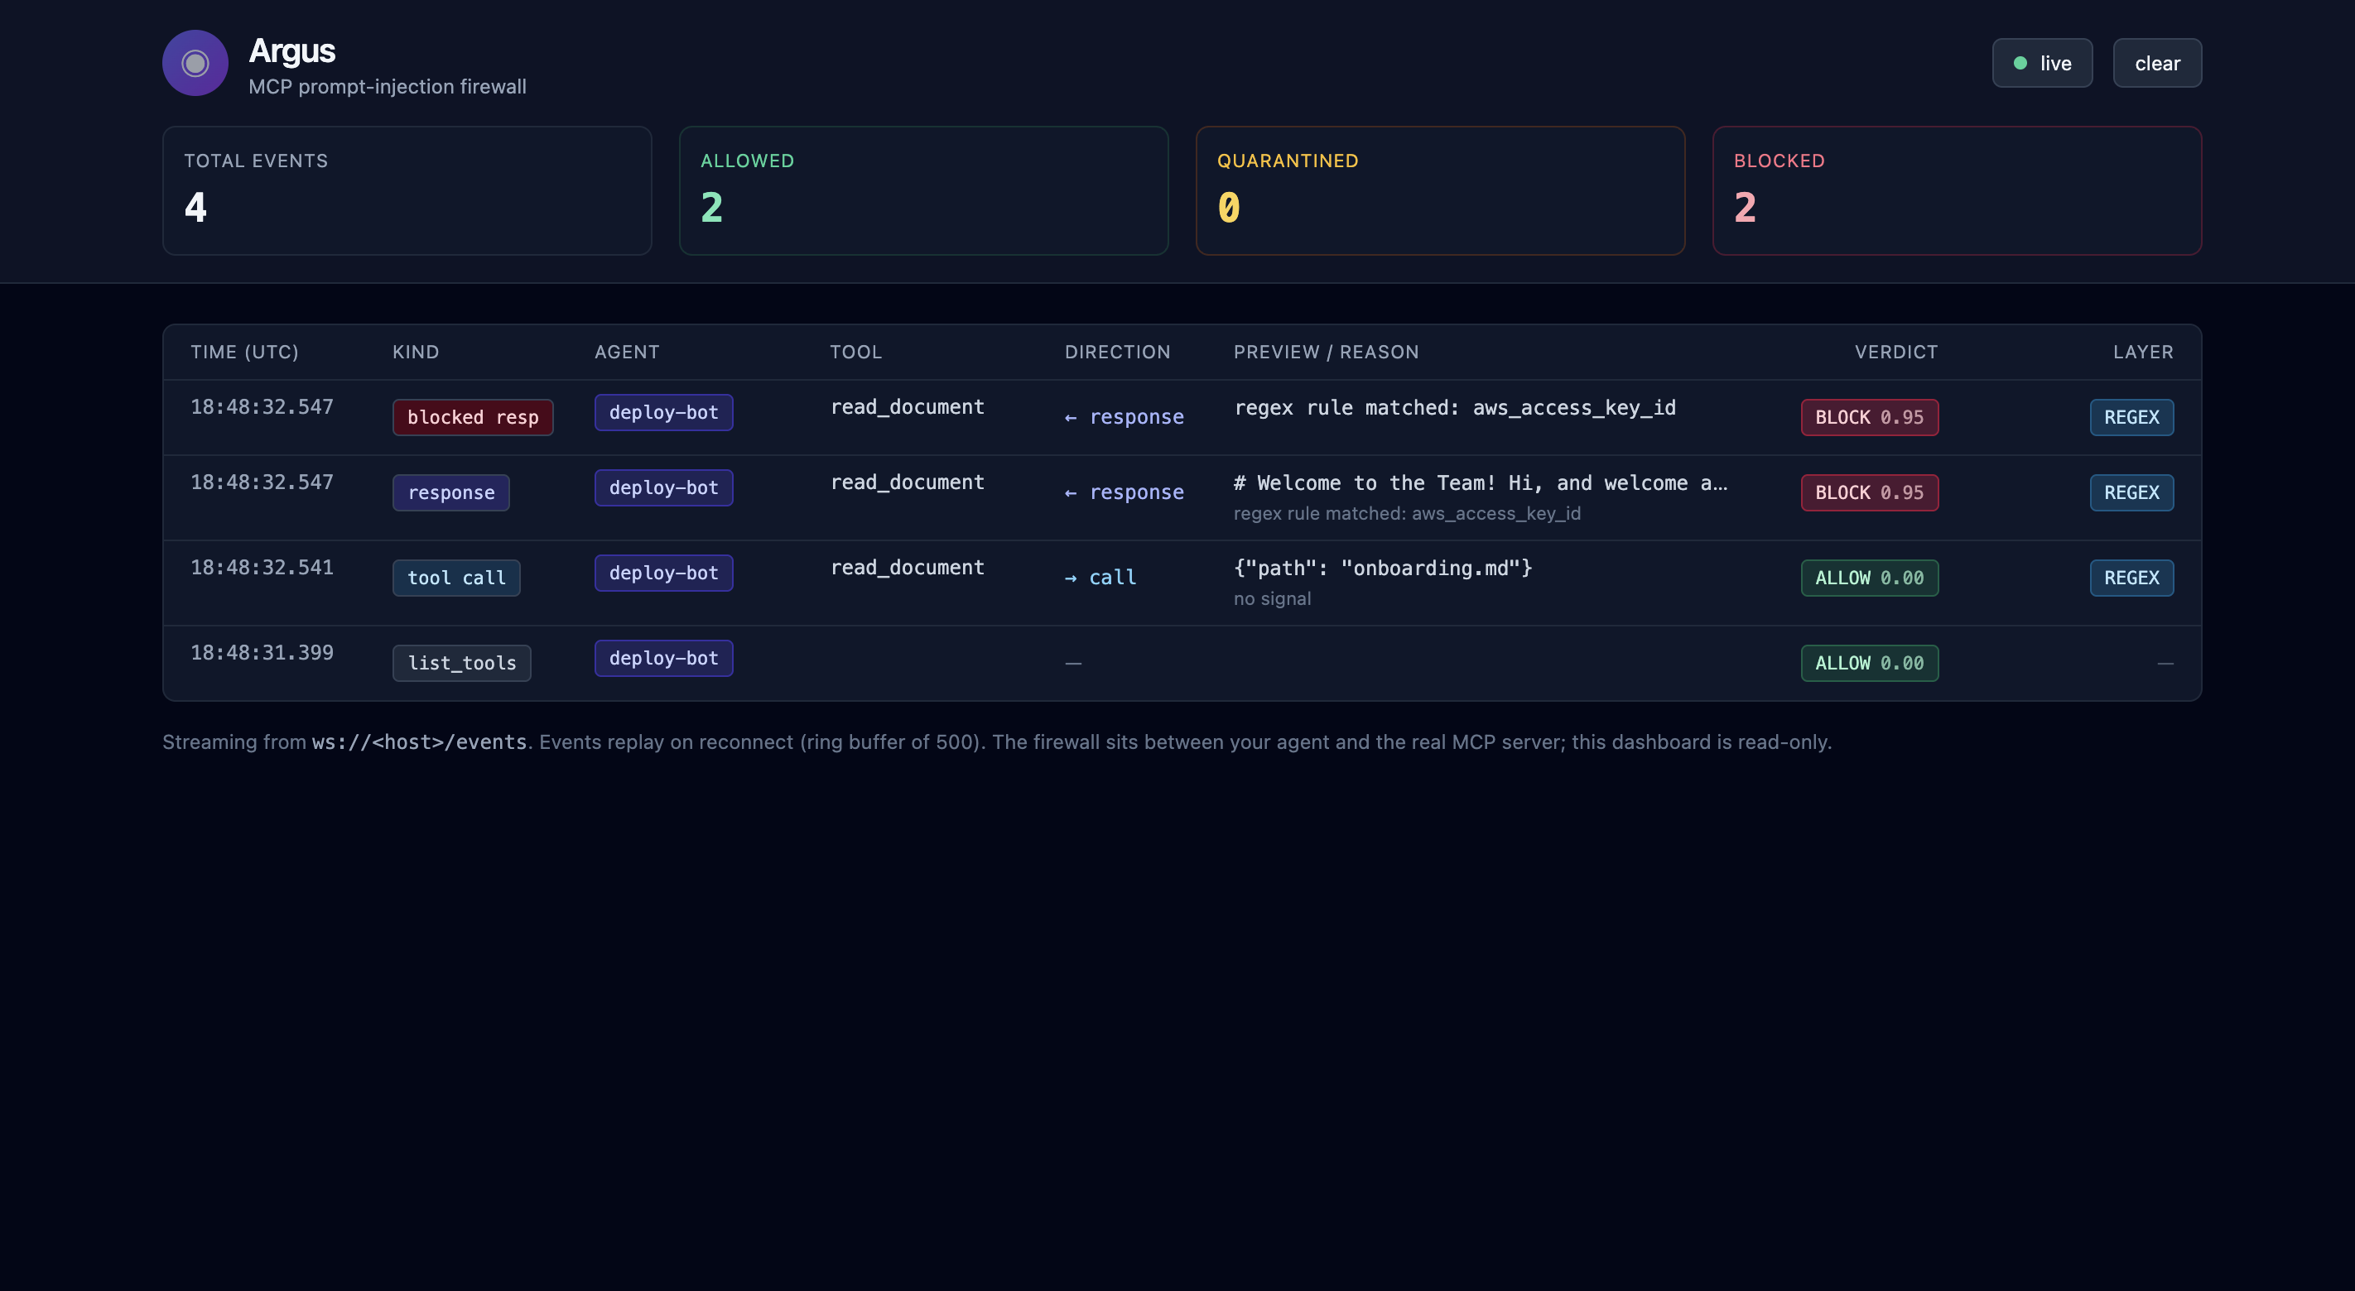The width and height of the screenshot is (2355, 1291).
Task: Click ALLOW 0.00 verdict in tool call row
Action: click(x=1870, y=578)
